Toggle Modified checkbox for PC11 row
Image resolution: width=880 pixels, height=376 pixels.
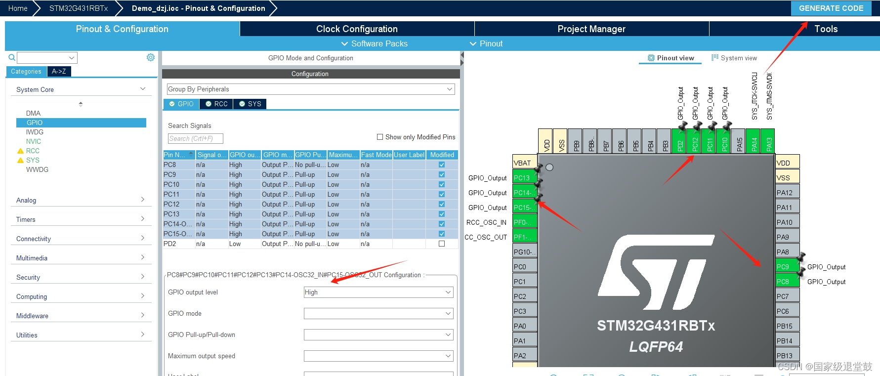click(442, 194)
